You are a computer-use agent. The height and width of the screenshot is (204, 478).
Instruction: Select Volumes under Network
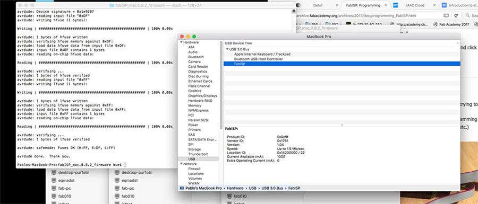tap(195, 179)
